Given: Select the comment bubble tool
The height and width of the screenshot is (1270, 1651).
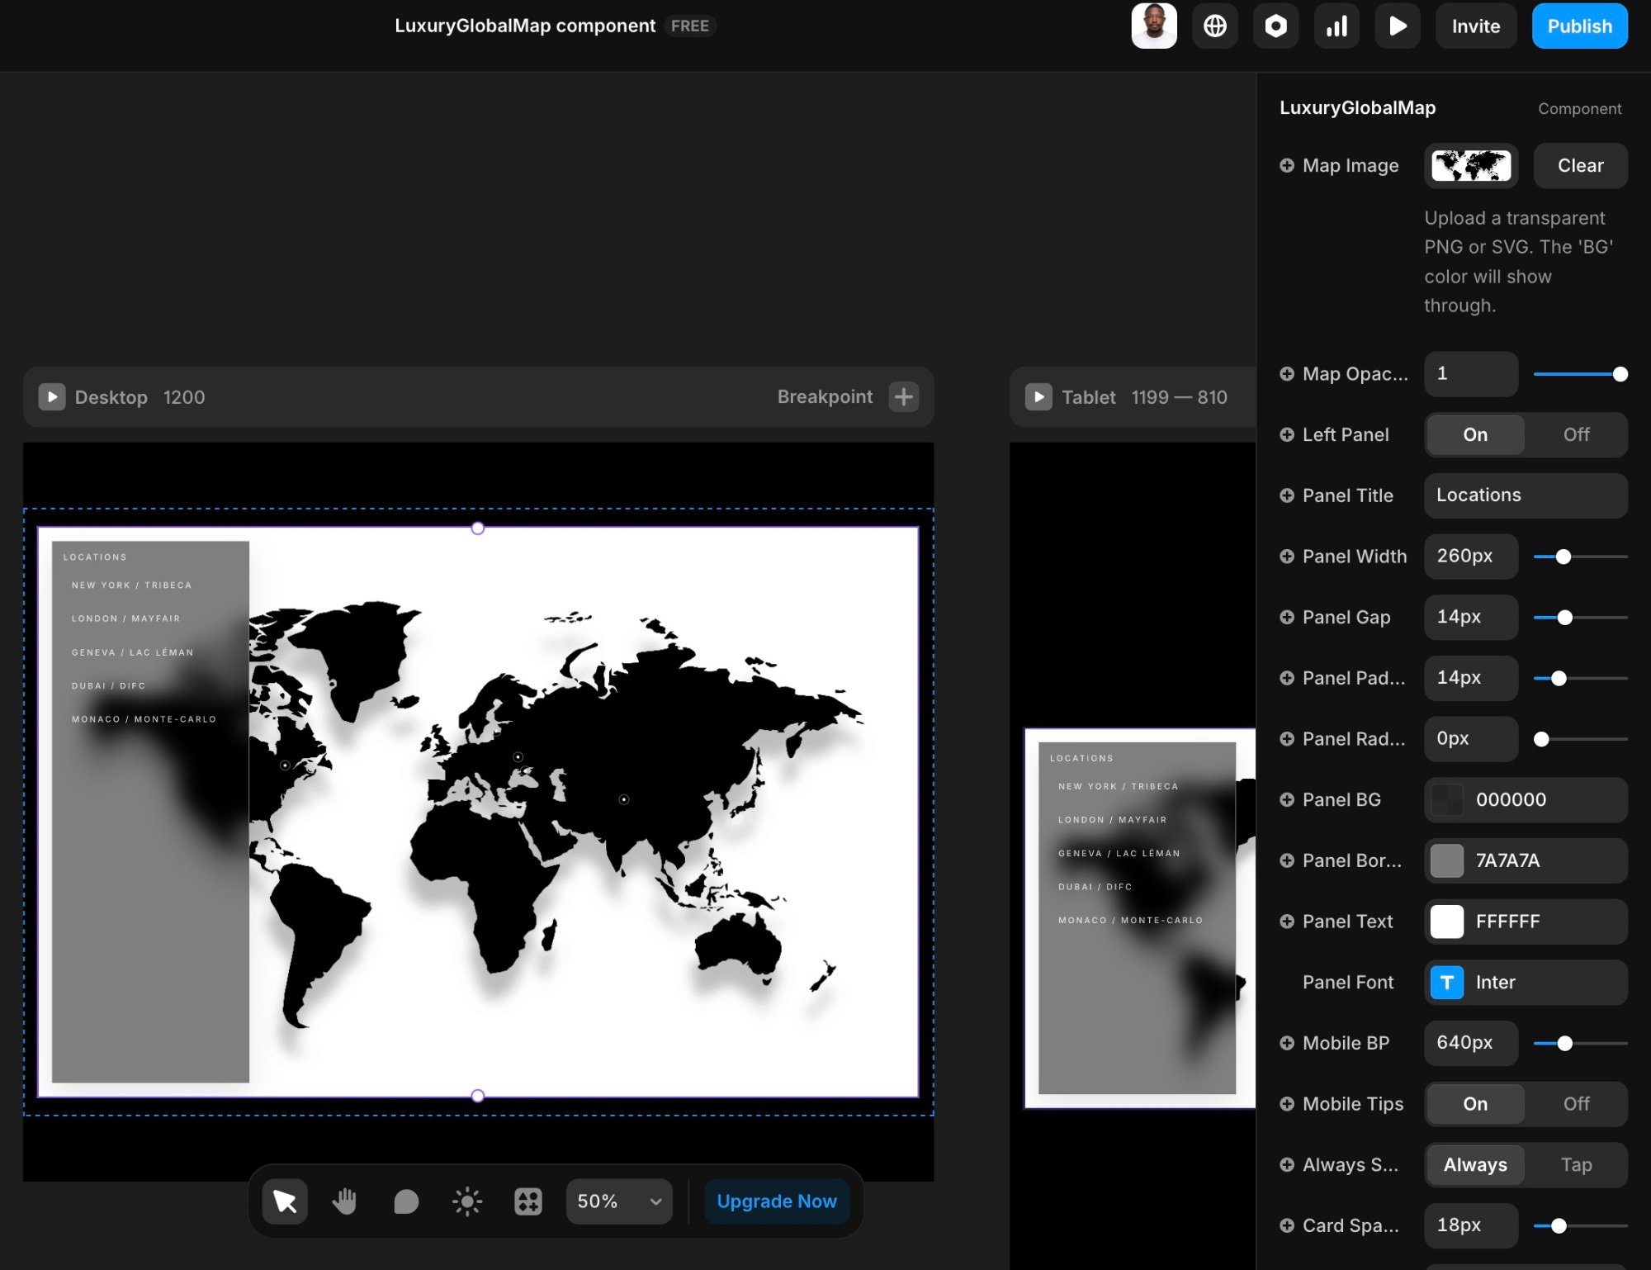Looking at the screenshot, I should point(406,1201).
